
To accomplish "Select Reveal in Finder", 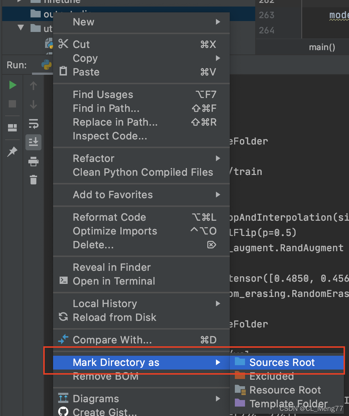I will tap(141, 267).
